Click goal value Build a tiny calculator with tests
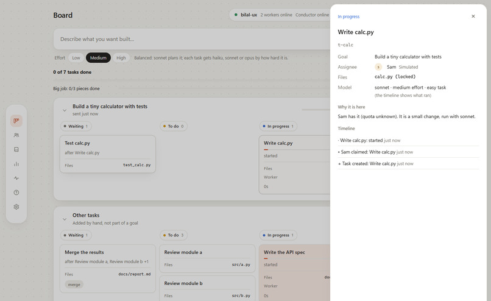Viewport: 491px width, 301px height. pos(408,57)
